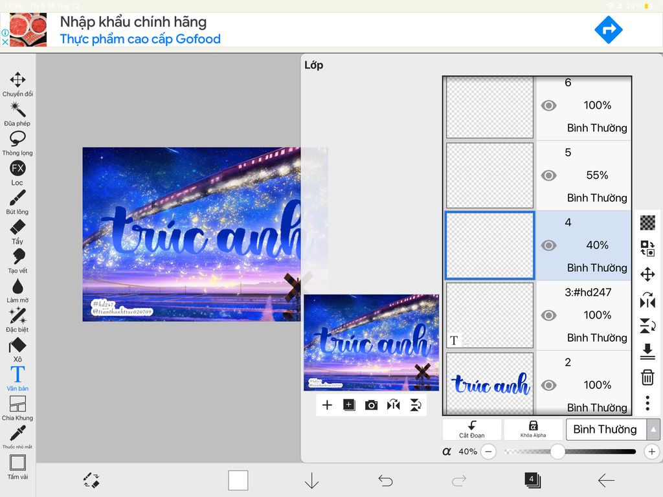Select layer 4 thumbnail
This screenshot has height=497, width=663.
[x=489, y=245]
